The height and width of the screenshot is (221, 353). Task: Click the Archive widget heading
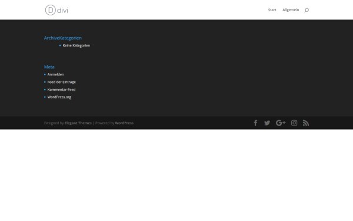coord(52,38)
